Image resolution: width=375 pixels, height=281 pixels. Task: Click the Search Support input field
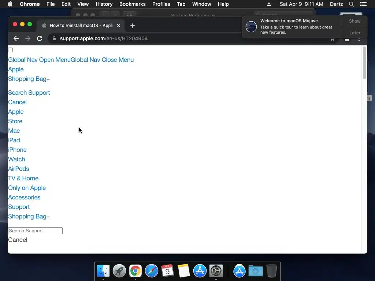coord(36,231)
